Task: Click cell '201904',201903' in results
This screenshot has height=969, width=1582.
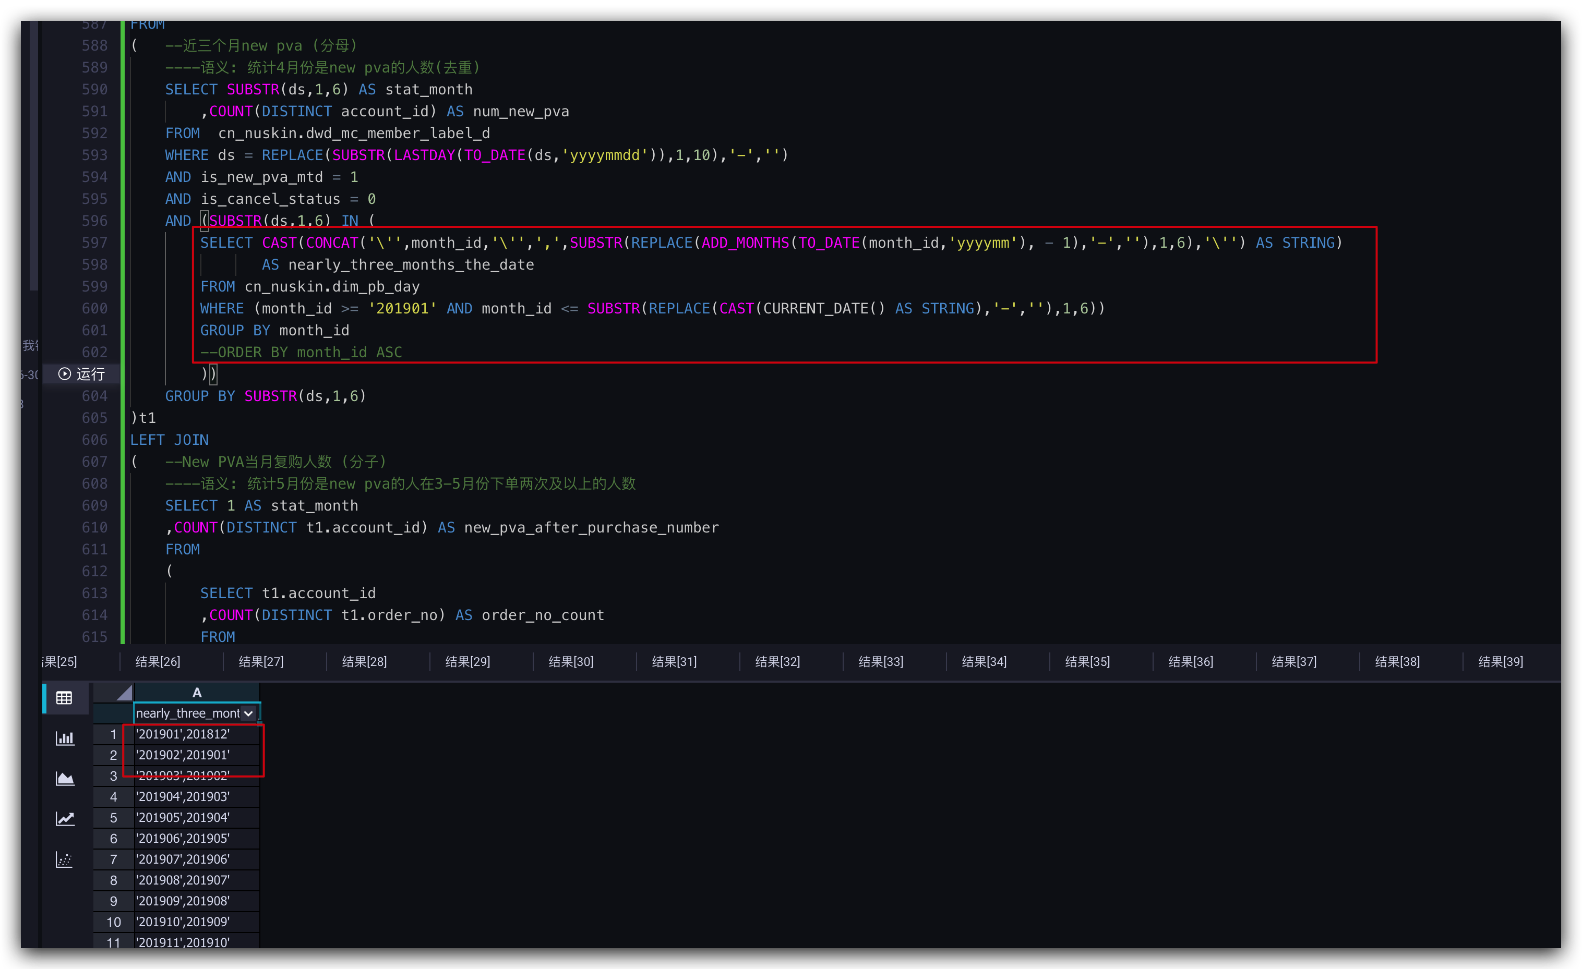Action: (184, 796)
